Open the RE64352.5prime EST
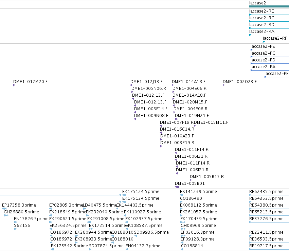Viewport: 289px width, 251px height. click(266, 198)
